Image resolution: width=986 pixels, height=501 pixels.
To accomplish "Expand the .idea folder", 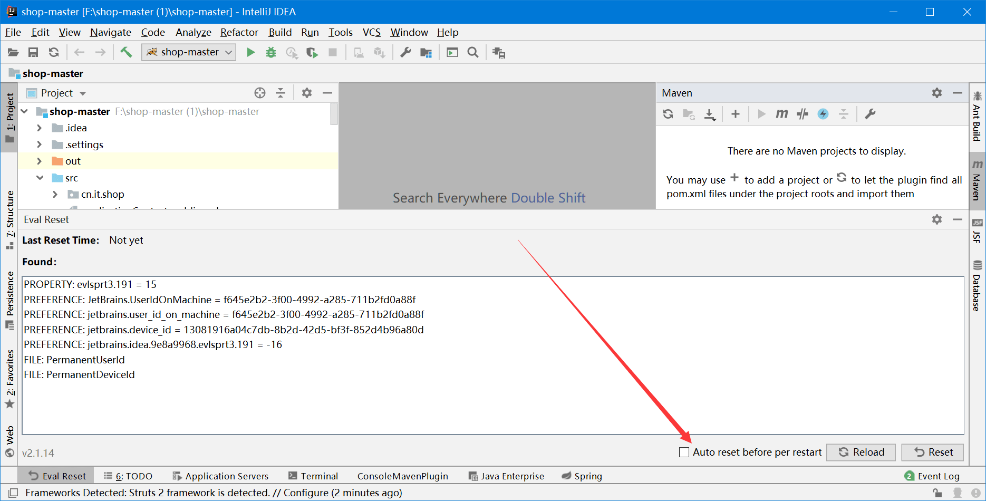I will pos(40,128).
